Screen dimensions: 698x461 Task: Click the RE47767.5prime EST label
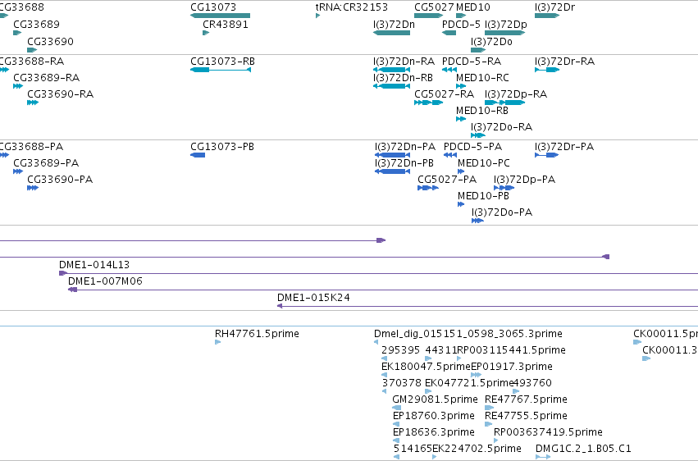[527, 399]
